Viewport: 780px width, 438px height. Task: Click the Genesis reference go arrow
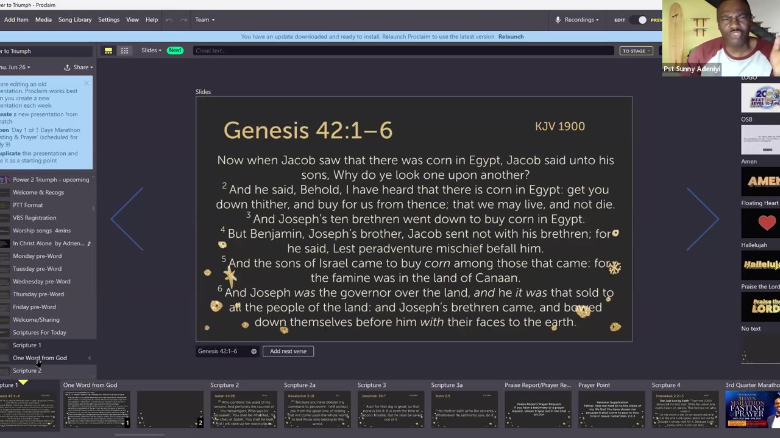pyautogui.click(x=254, y=351)
